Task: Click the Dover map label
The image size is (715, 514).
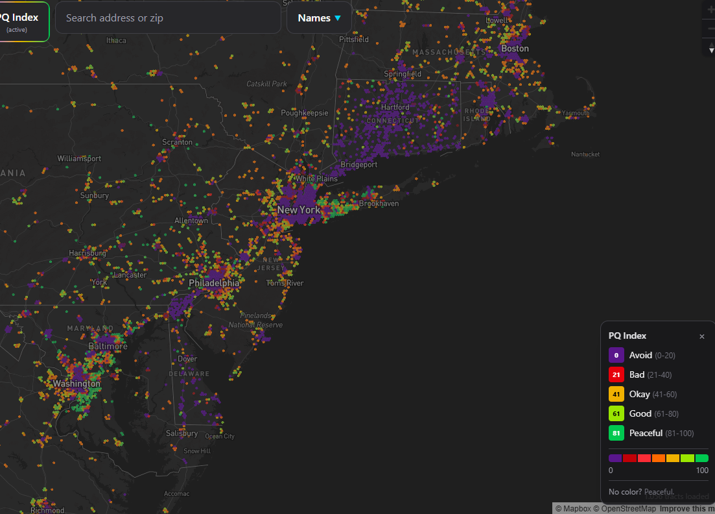Action: point(187,359)
